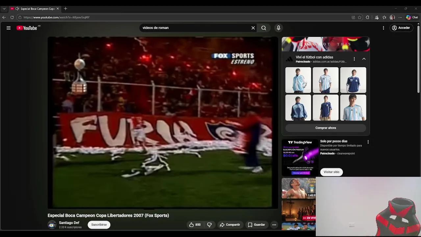This screenshot has height=237, width=421.
Task: Clear the search box with the X
Action: coord(253,28)
